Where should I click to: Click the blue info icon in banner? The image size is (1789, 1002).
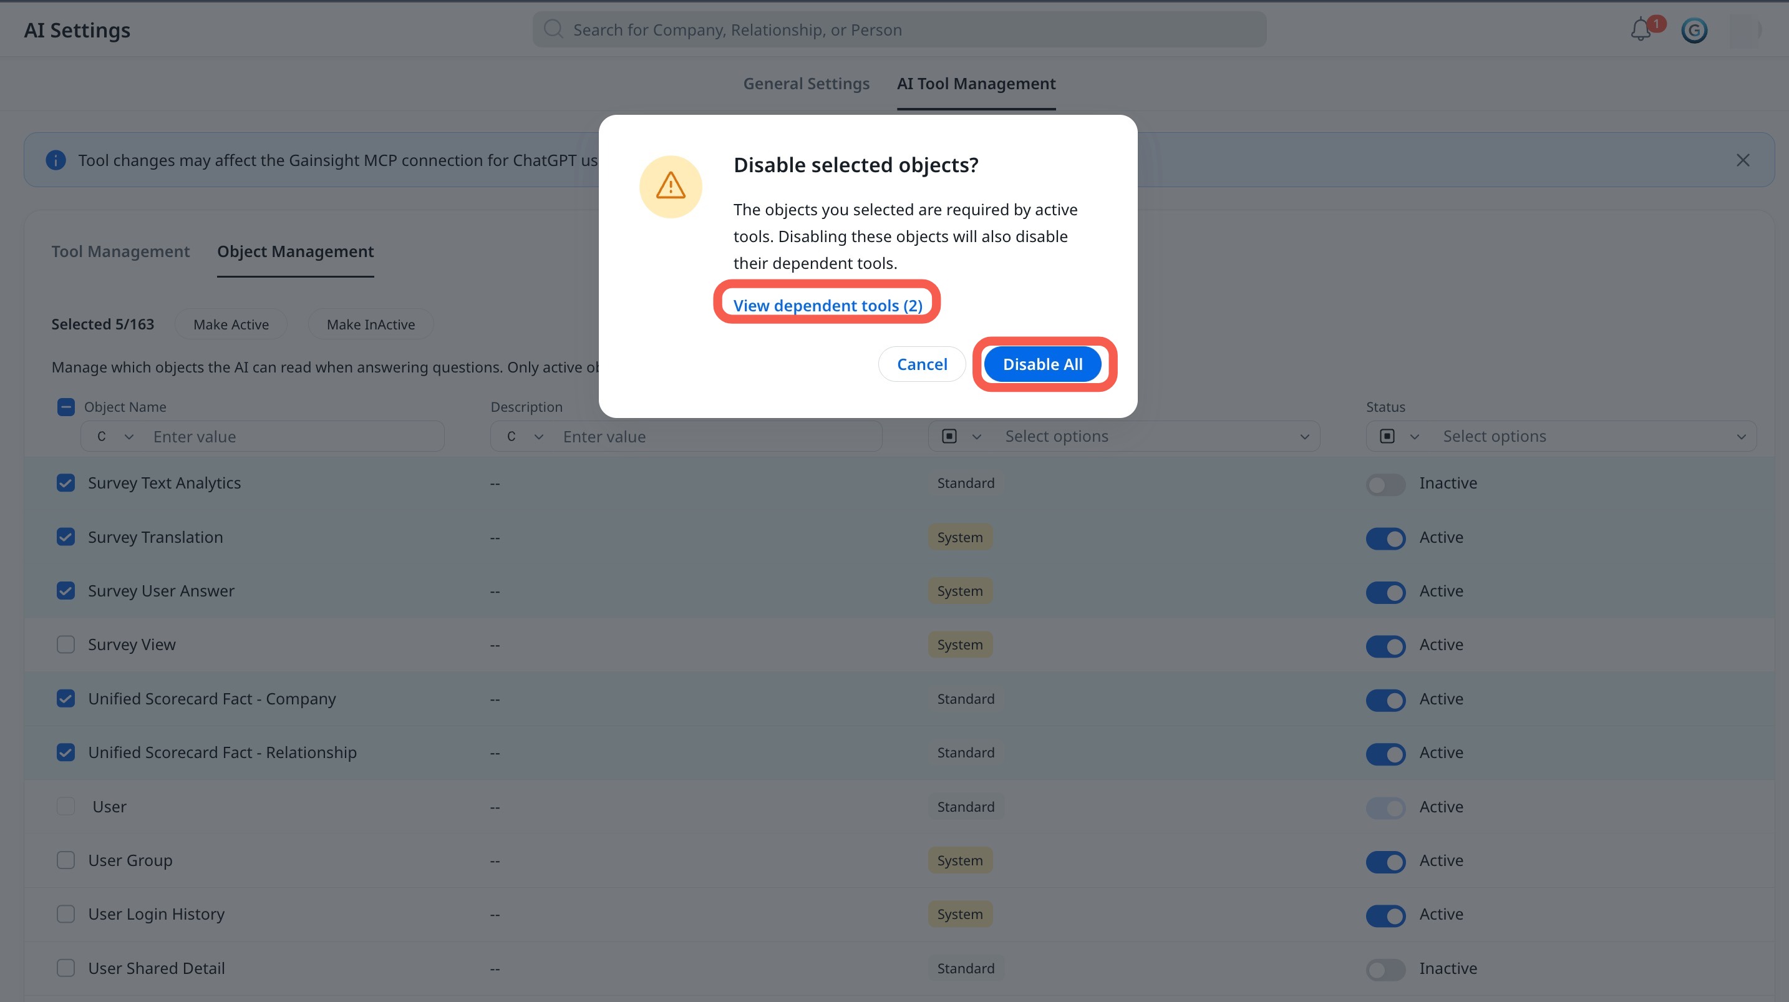pos(56,160)
